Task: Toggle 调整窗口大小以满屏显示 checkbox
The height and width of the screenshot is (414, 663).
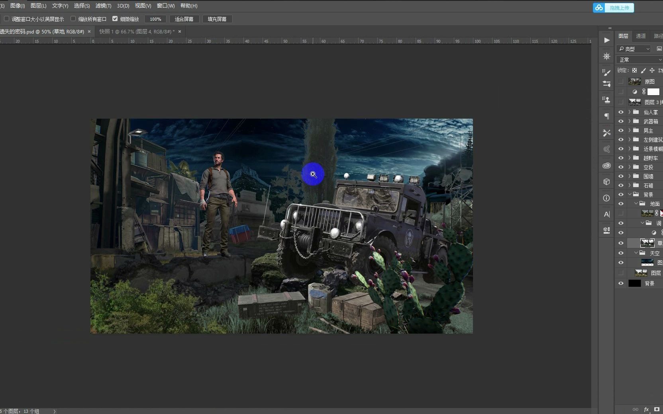Action: click(x=6, y=19)
